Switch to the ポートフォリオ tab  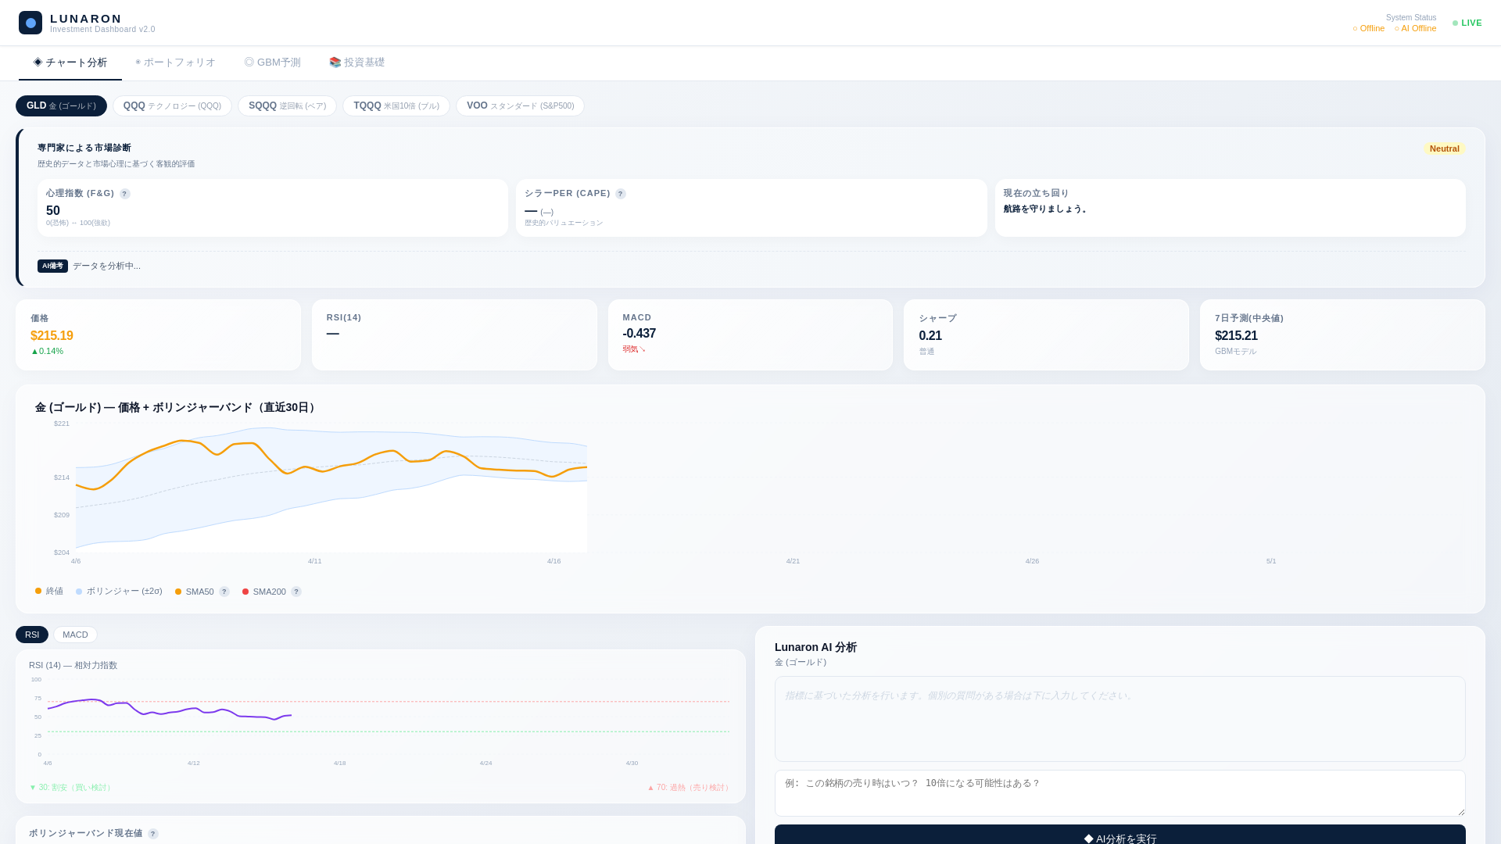pyautogui.click(x=175, y=63)
